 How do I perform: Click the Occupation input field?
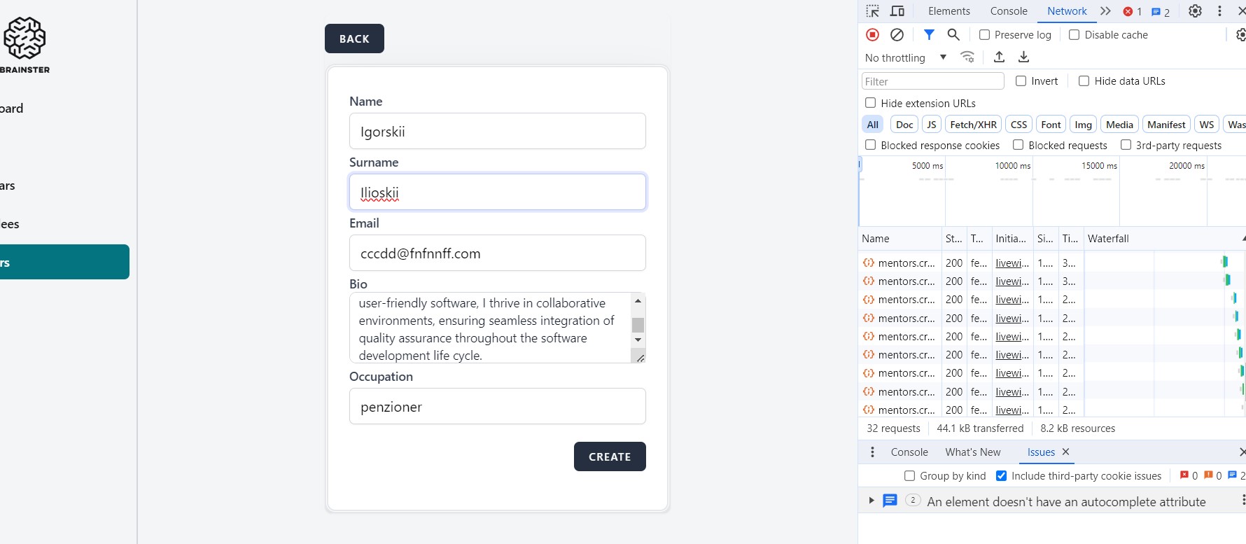[x=497, y=407]
